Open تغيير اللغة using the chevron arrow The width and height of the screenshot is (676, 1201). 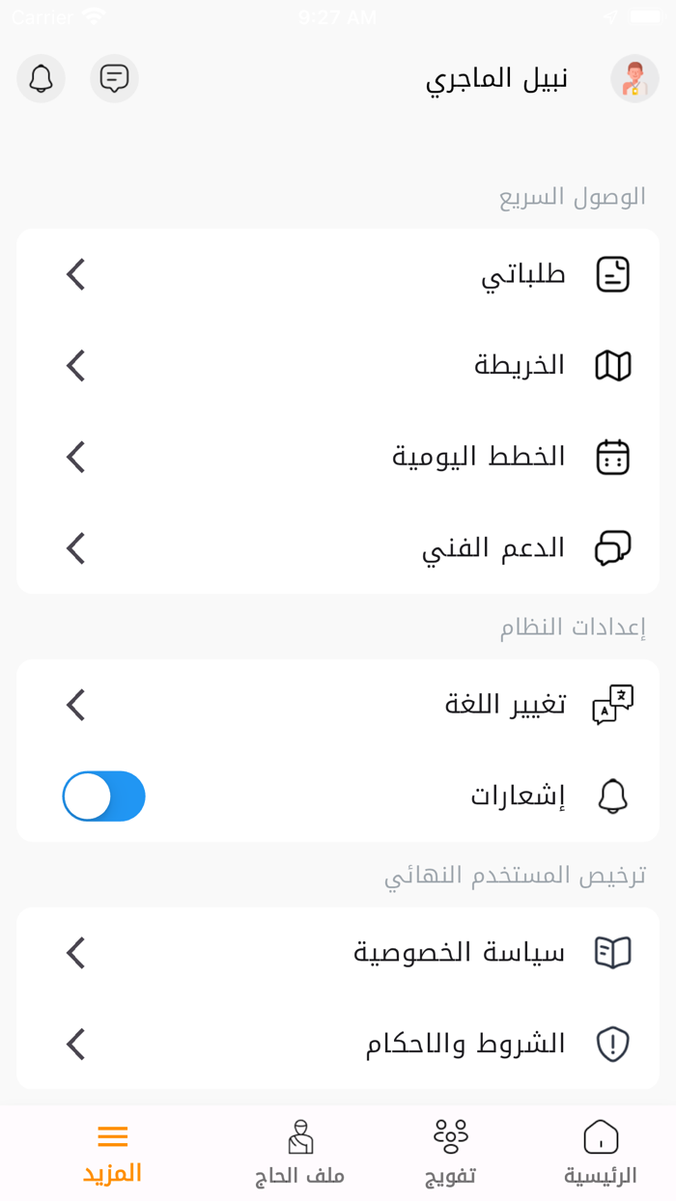tap(75, 704)
